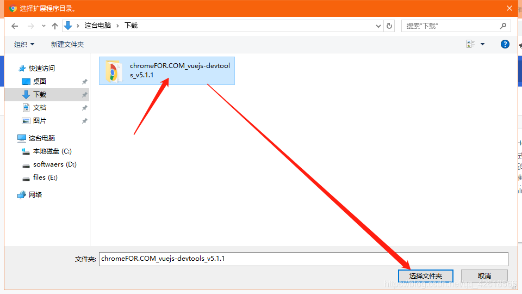Click the Back navigation arrow
This screenshot has height=294, width=522.
(15, 26)
